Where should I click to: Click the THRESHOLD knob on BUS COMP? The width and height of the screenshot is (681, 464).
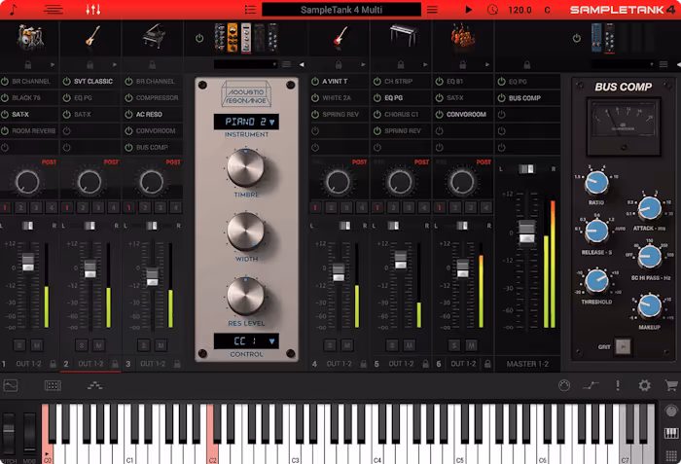[x=596, y=281]
